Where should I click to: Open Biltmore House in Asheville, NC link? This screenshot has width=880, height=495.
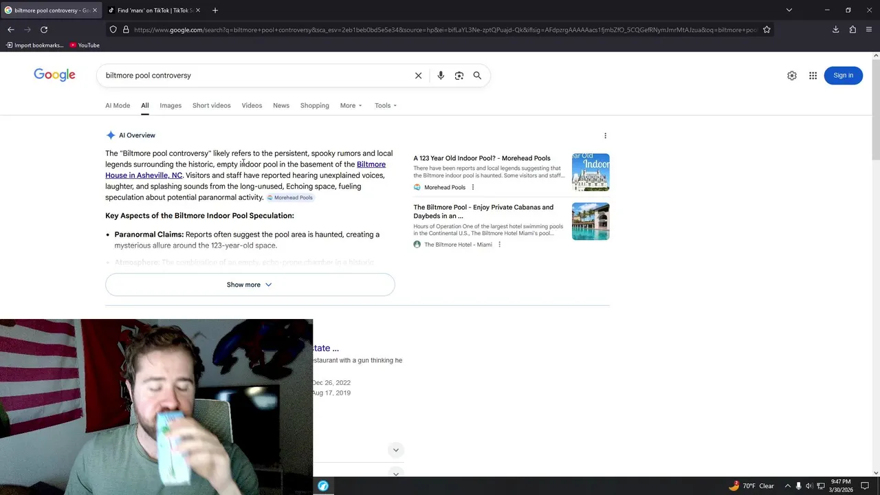coord(245,170)
